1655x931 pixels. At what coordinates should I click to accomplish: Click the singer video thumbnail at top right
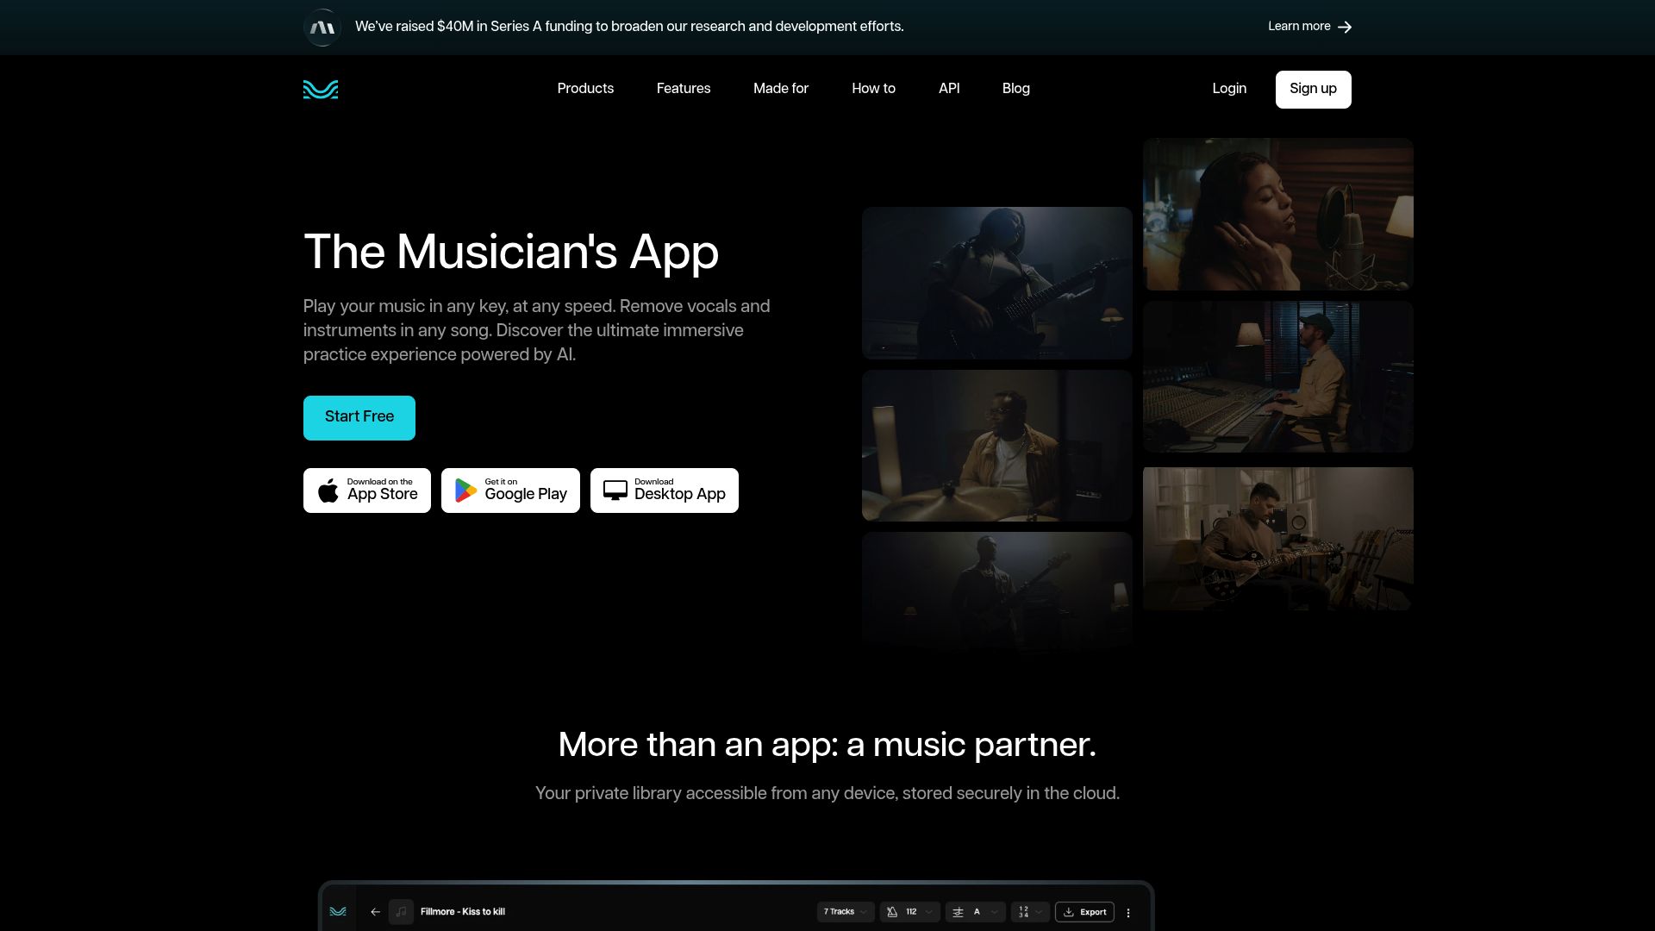coord(1277,214)
